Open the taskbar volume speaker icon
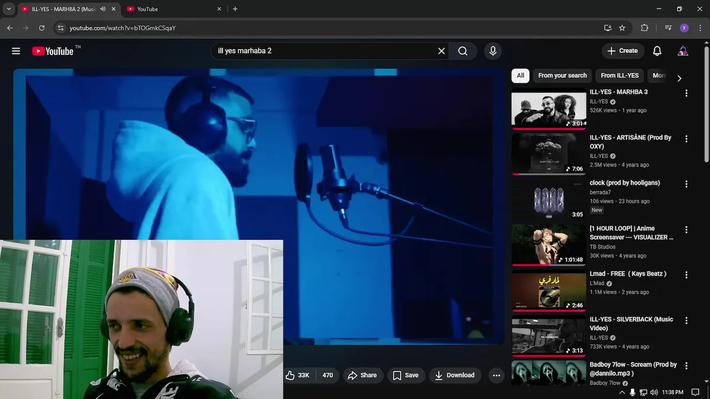This screenshot has height=399, width=710. click(x=654, y=392)
